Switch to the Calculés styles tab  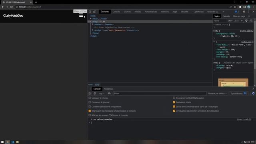tap(226, 16)
